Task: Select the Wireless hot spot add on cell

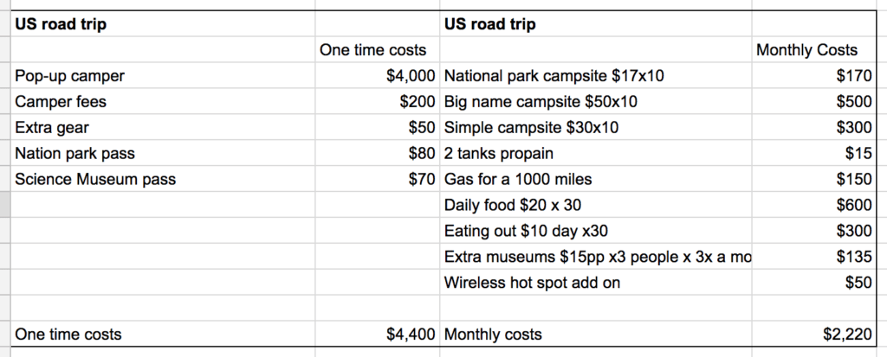Action: [x=532, y=283]
